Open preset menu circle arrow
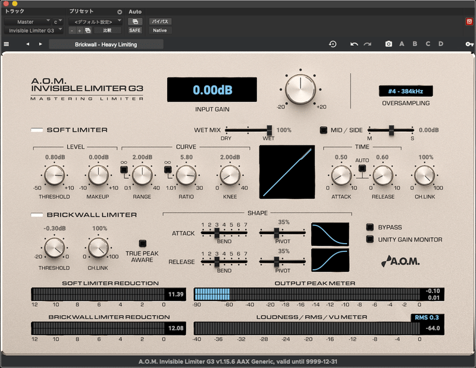 coord(120,12)
